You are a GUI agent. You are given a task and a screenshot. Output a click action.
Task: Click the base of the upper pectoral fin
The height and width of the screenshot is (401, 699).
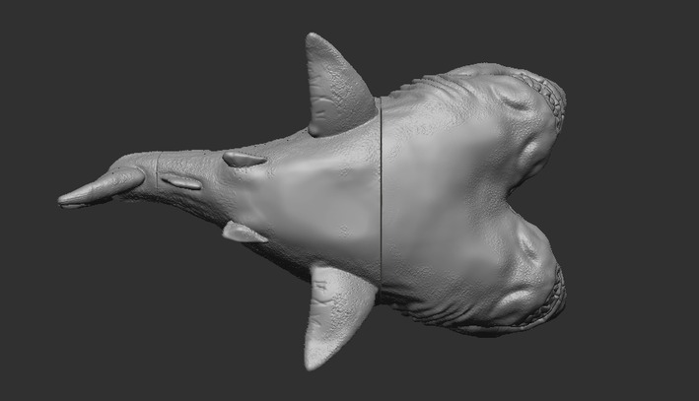coord(343,125)
